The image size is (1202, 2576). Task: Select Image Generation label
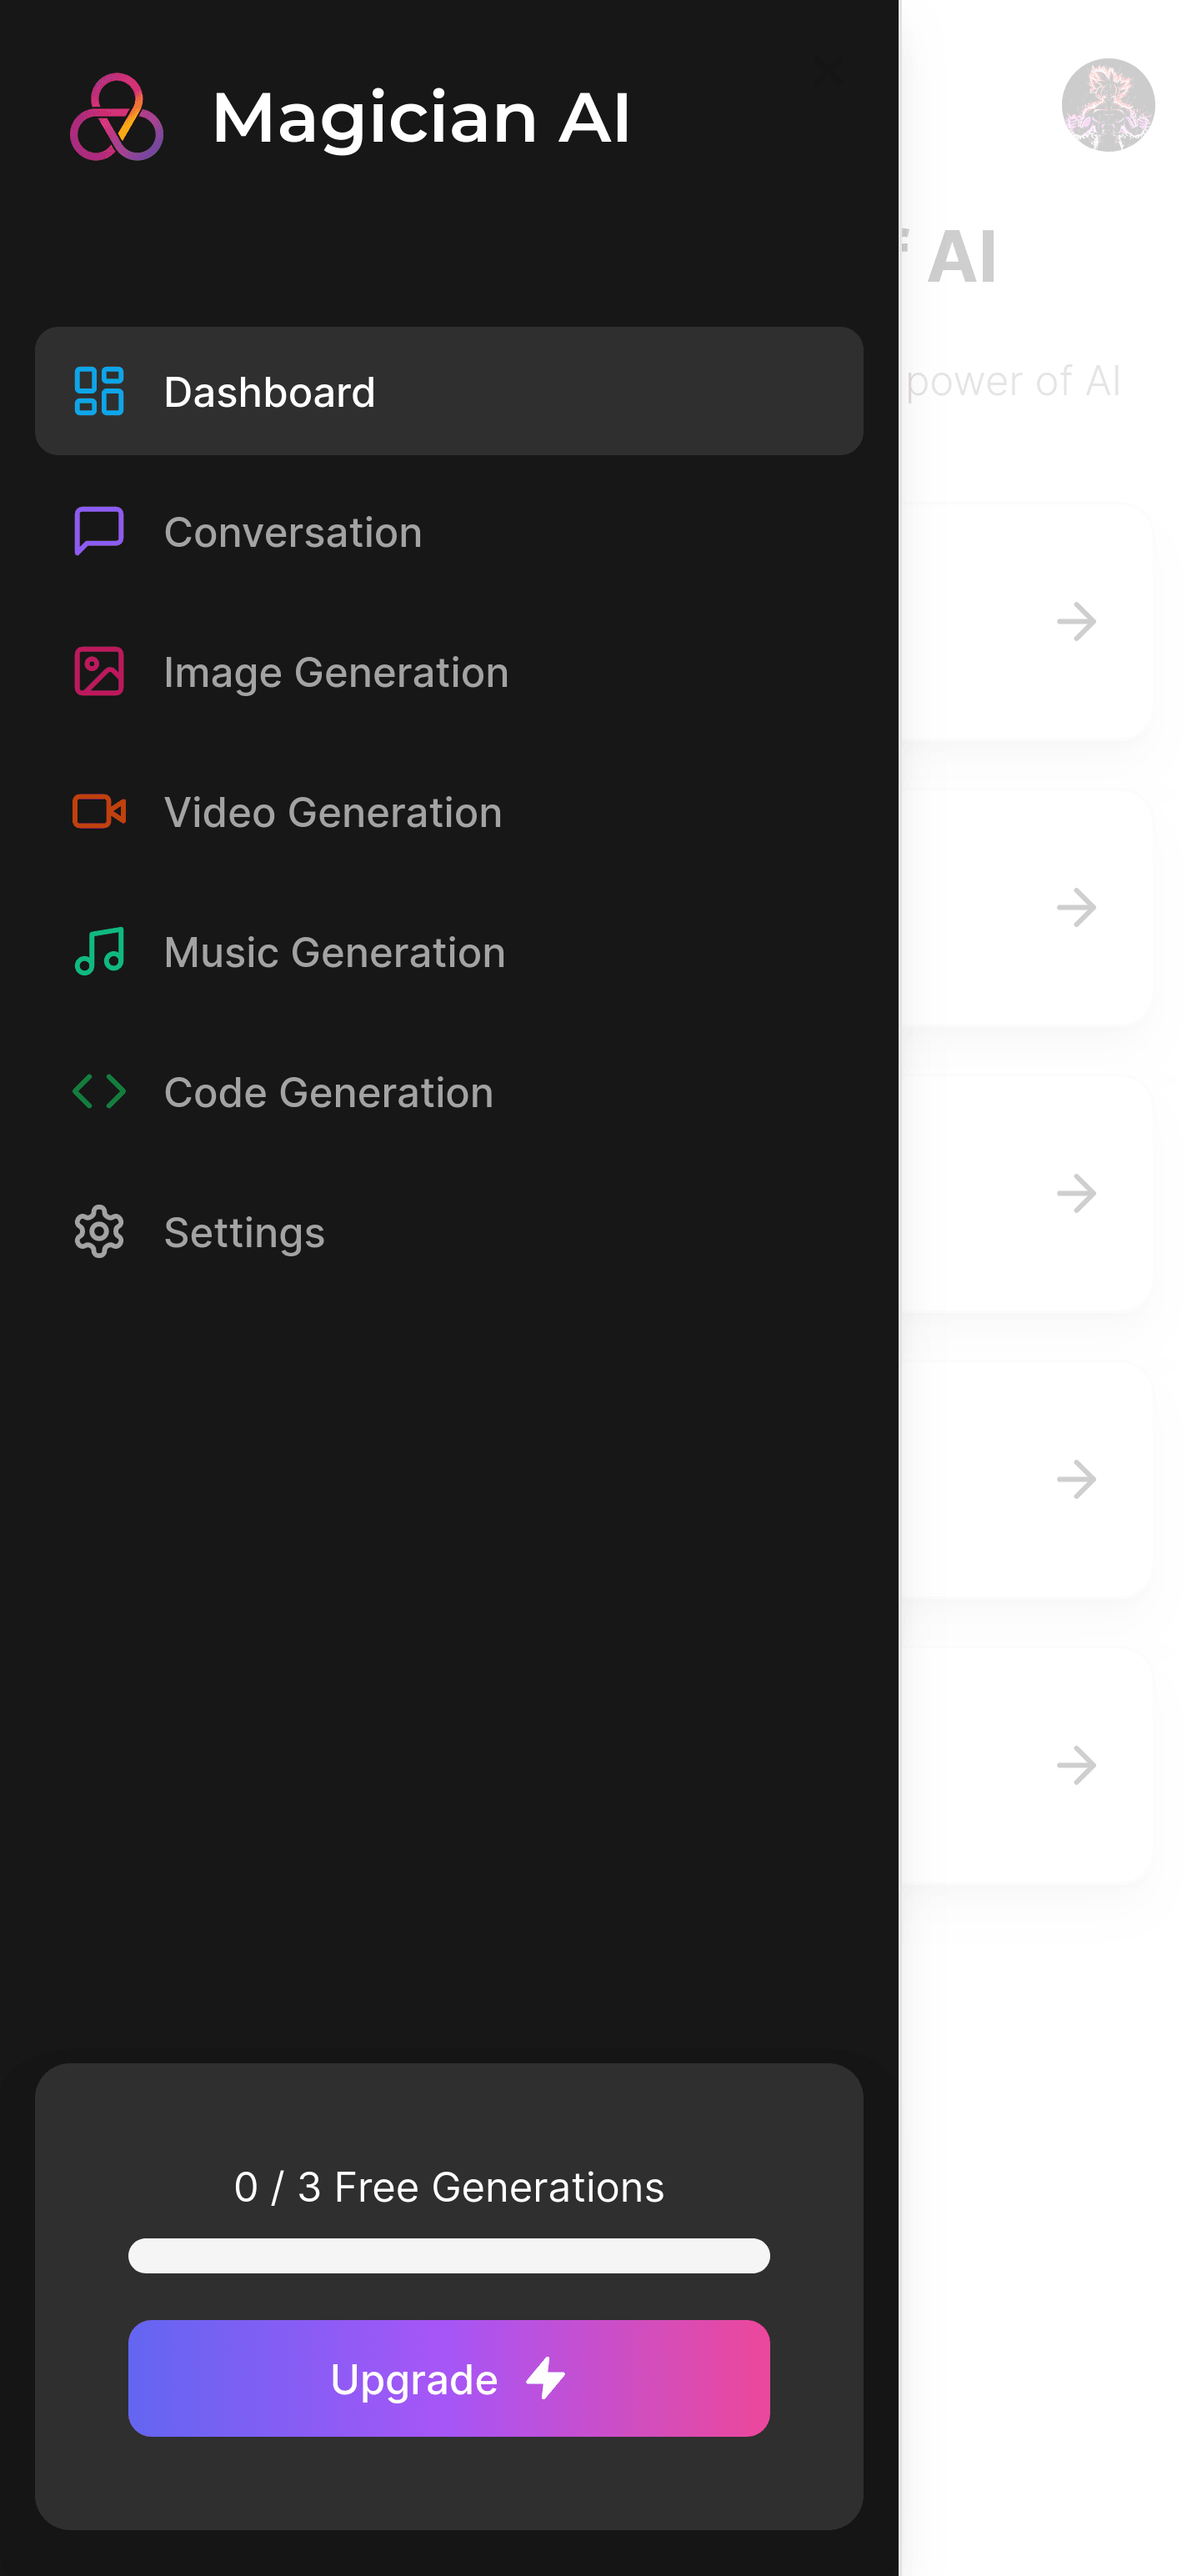336,672
